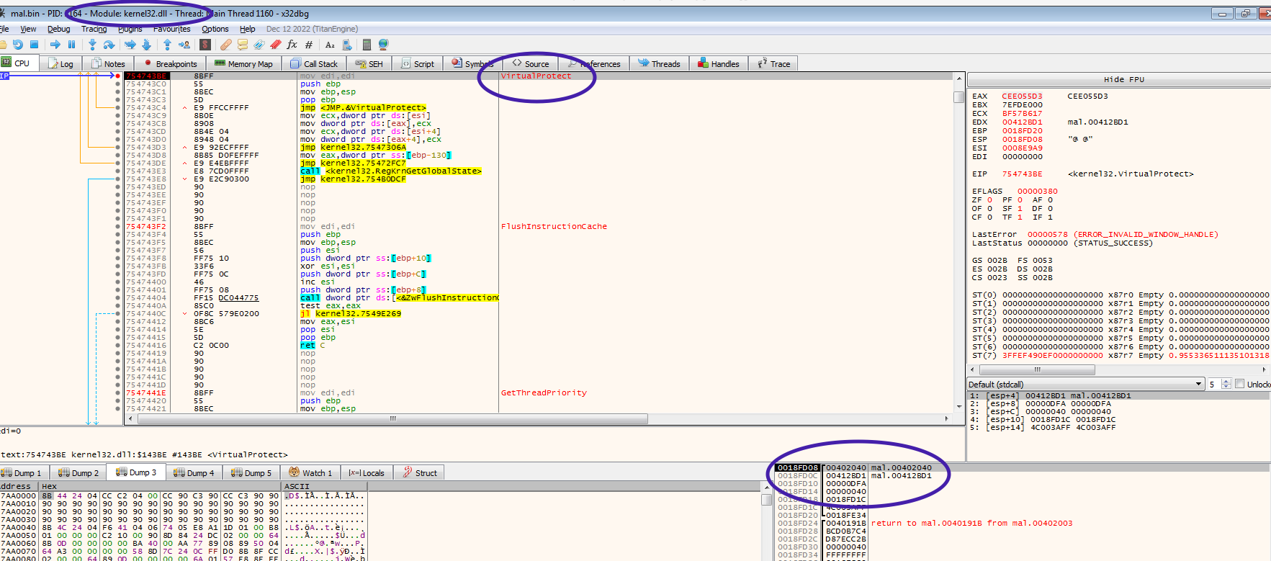Open the Tracing menu
The height and width of the screenshot is (561, 1271).
coord(94,29)
